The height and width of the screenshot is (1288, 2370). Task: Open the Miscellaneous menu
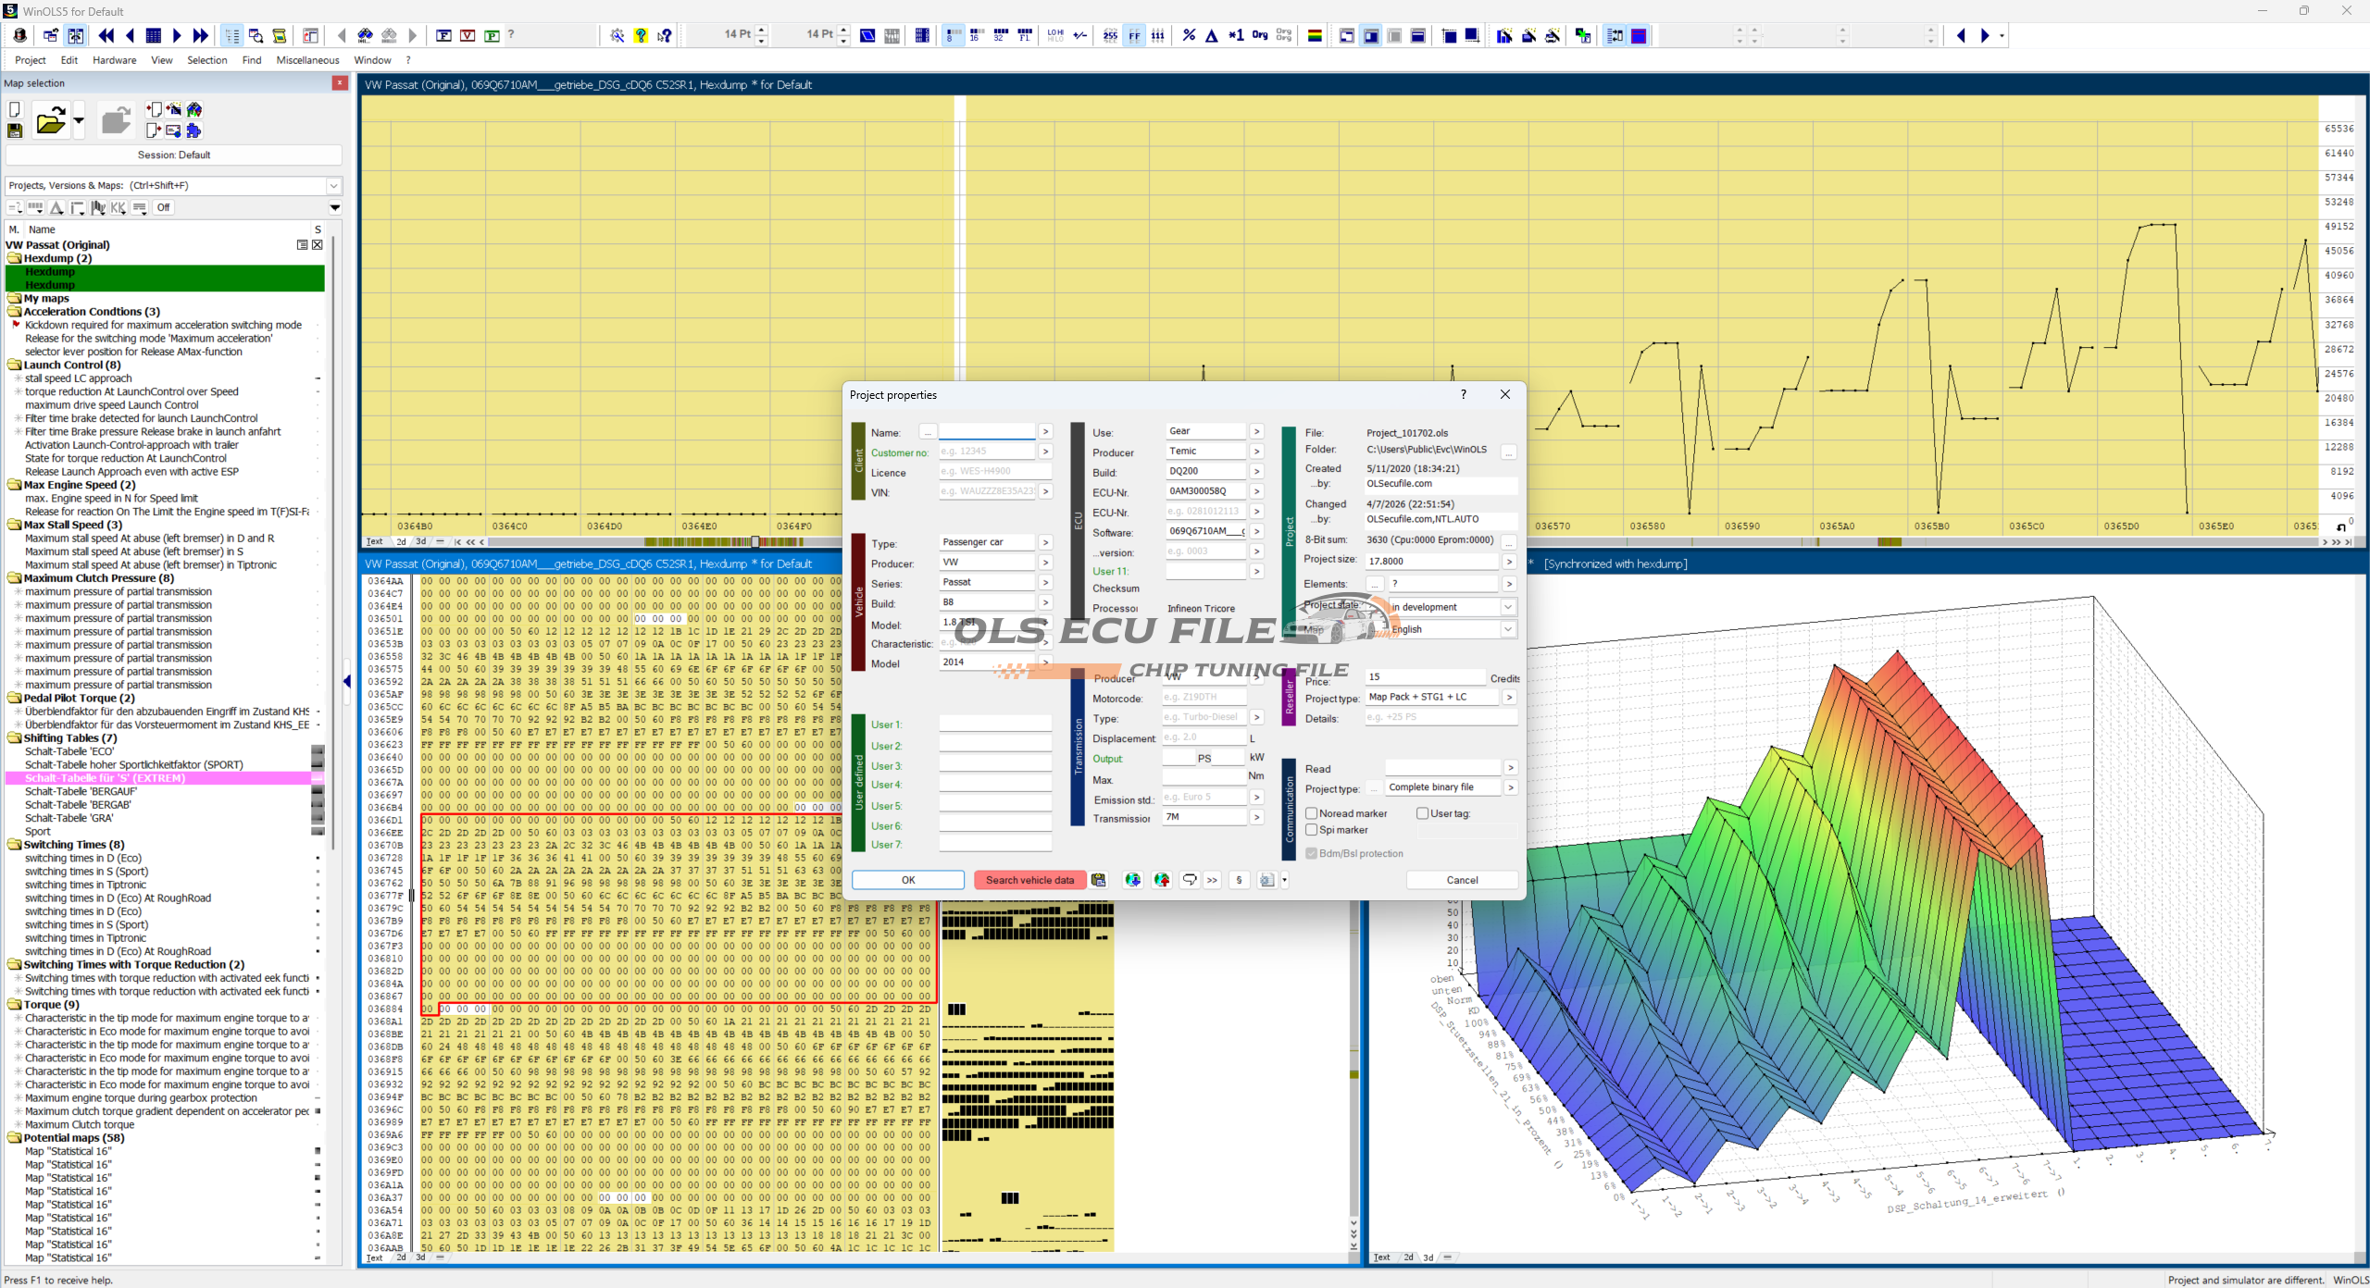point(307,60)
